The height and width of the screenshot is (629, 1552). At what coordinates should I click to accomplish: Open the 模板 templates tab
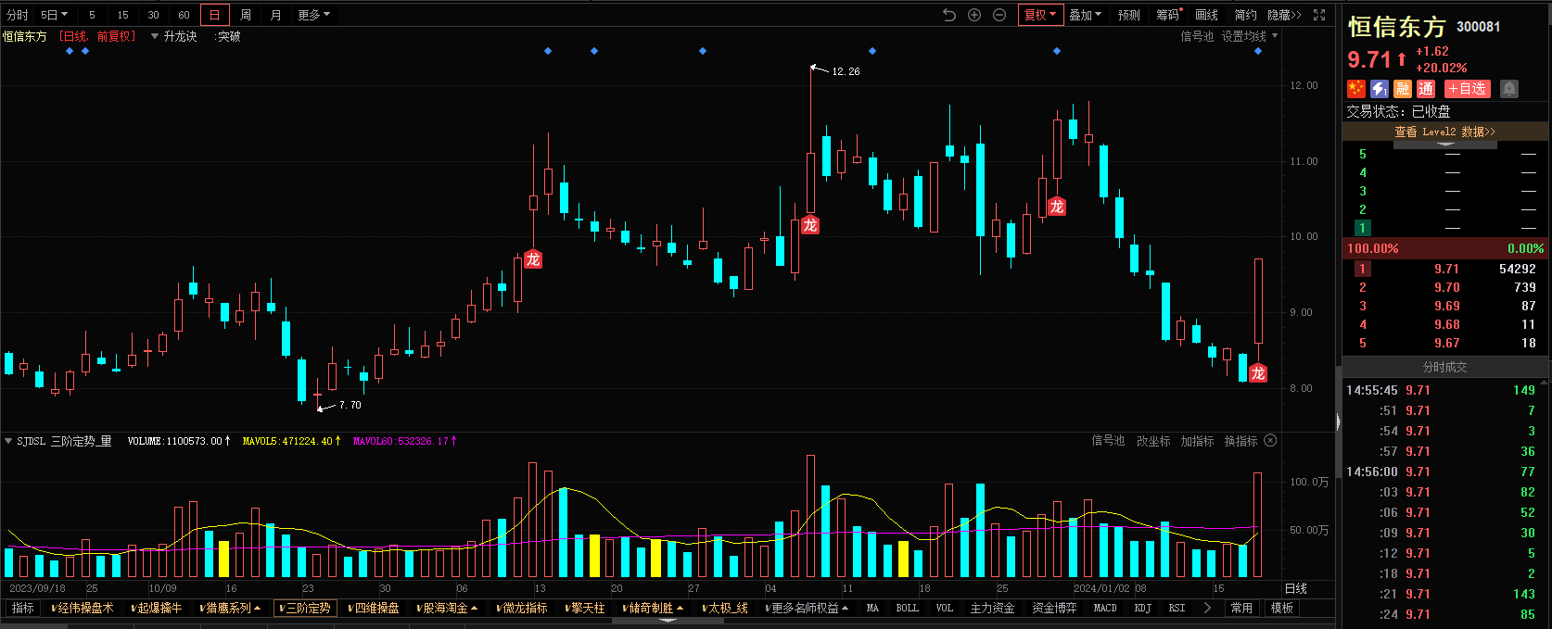tap(1282, 608)
